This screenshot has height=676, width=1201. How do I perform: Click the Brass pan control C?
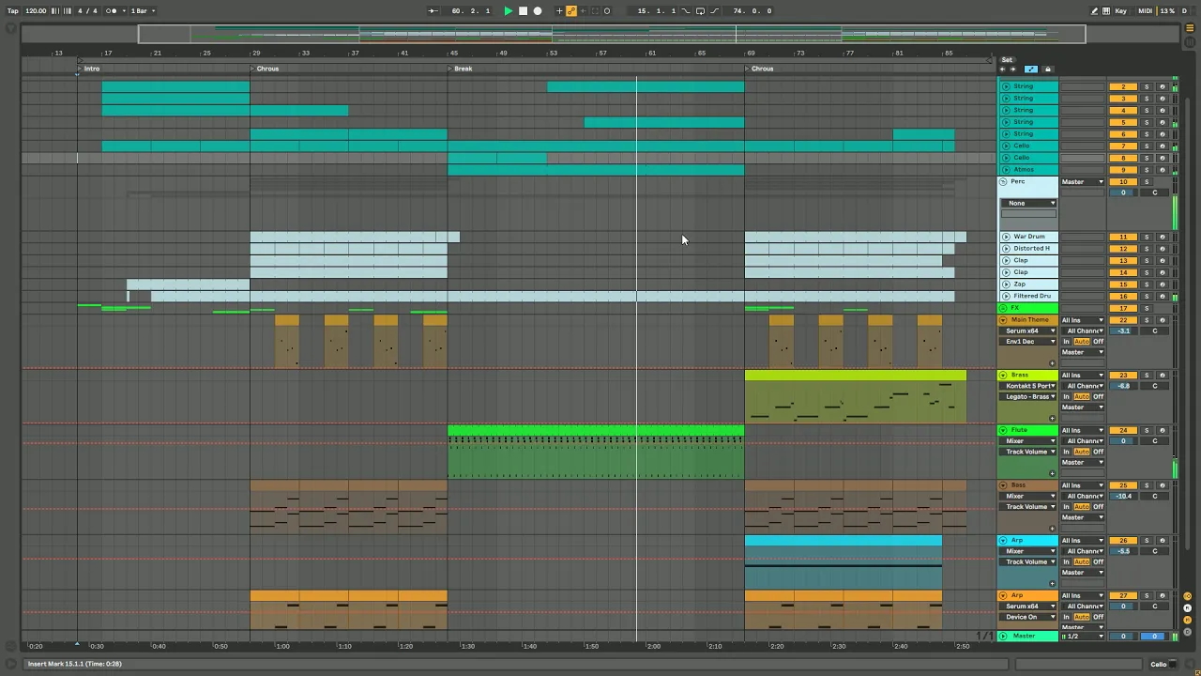(x=1155, y=386)
